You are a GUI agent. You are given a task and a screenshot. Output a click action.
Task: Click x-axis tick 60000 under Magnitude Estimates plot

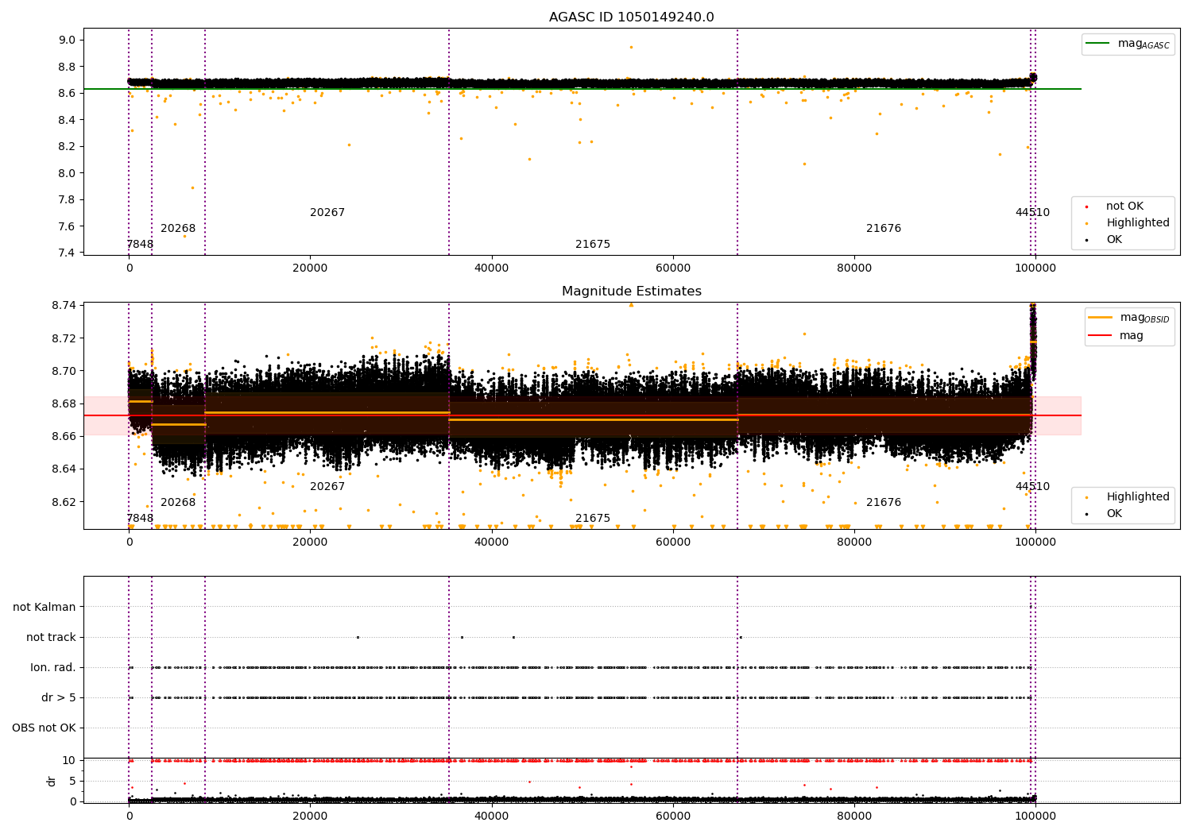[x=672, y=542]
